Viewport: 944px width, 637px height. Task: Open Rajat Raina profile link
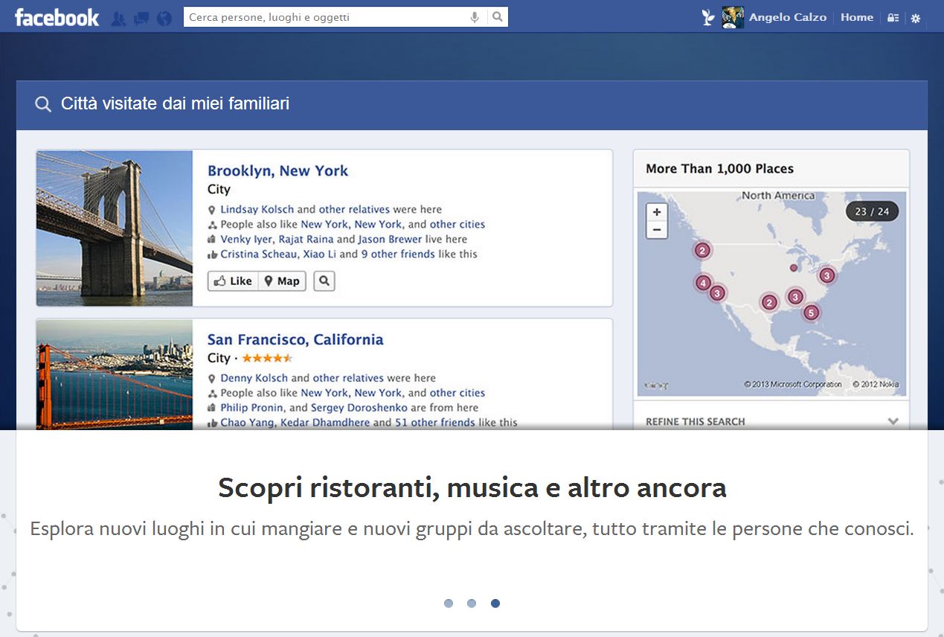(306, 240)
